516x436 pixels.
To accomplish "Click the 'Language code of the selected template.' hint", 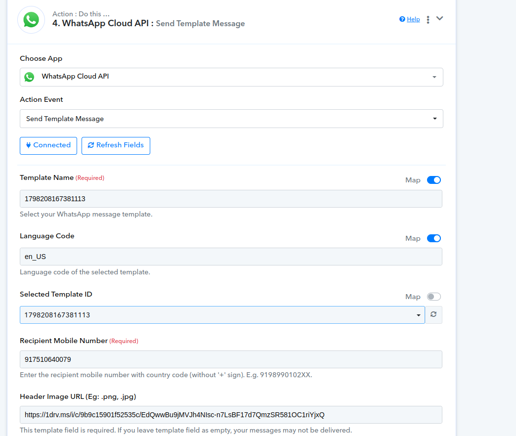I will pyautogui.click(x=85, y=272).
